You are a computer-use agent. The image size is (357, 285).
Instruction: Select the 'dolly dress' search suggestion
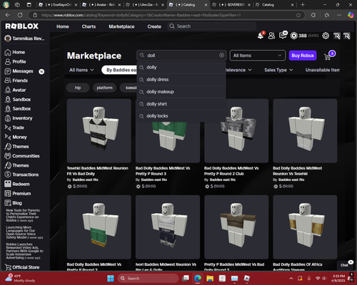coord(181,80)
